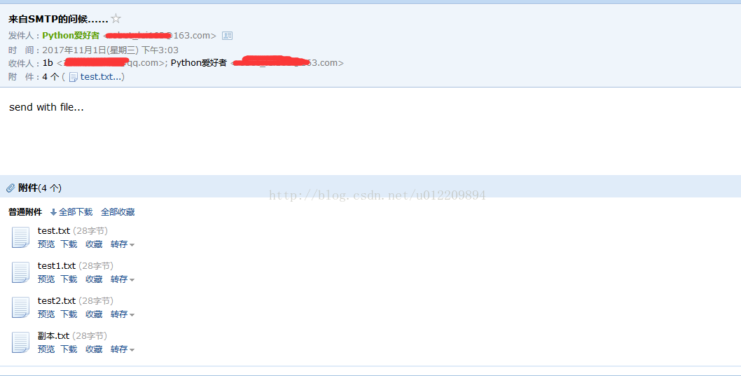741x376 pixels.
Task: Click 全部收藏 to save all attachments
Action: tap(118, 212)
